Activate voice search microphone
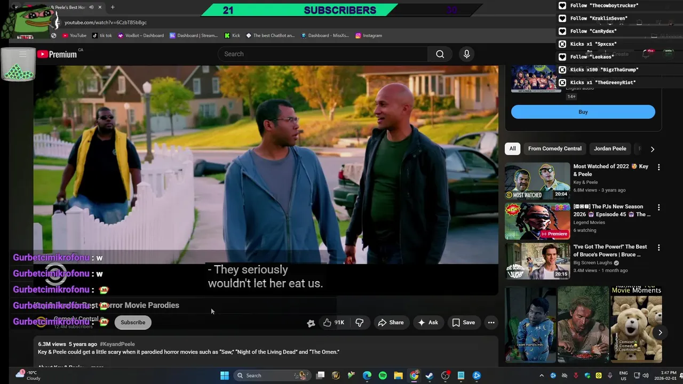 click(x=466, y=54)
